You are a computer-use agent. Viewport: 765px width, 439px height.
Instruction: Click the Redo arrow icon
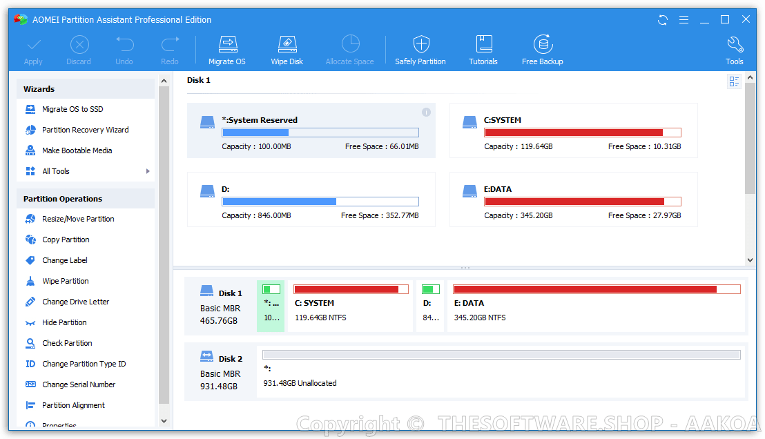tap(170, 45)
